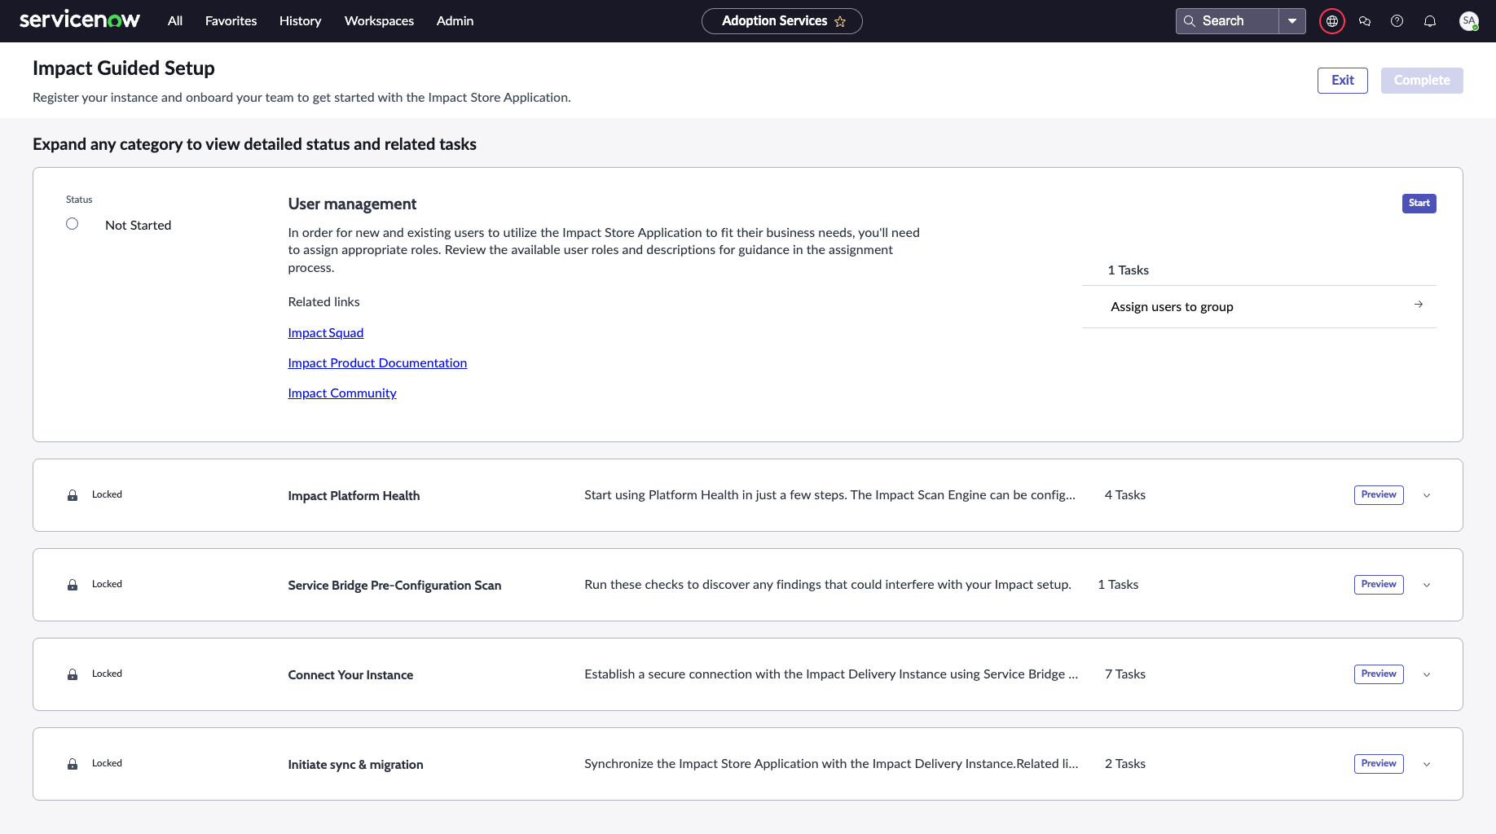Expand the Connect Your Instance category
This screenshot has width=1496, height=834.
click(1427, 674)
